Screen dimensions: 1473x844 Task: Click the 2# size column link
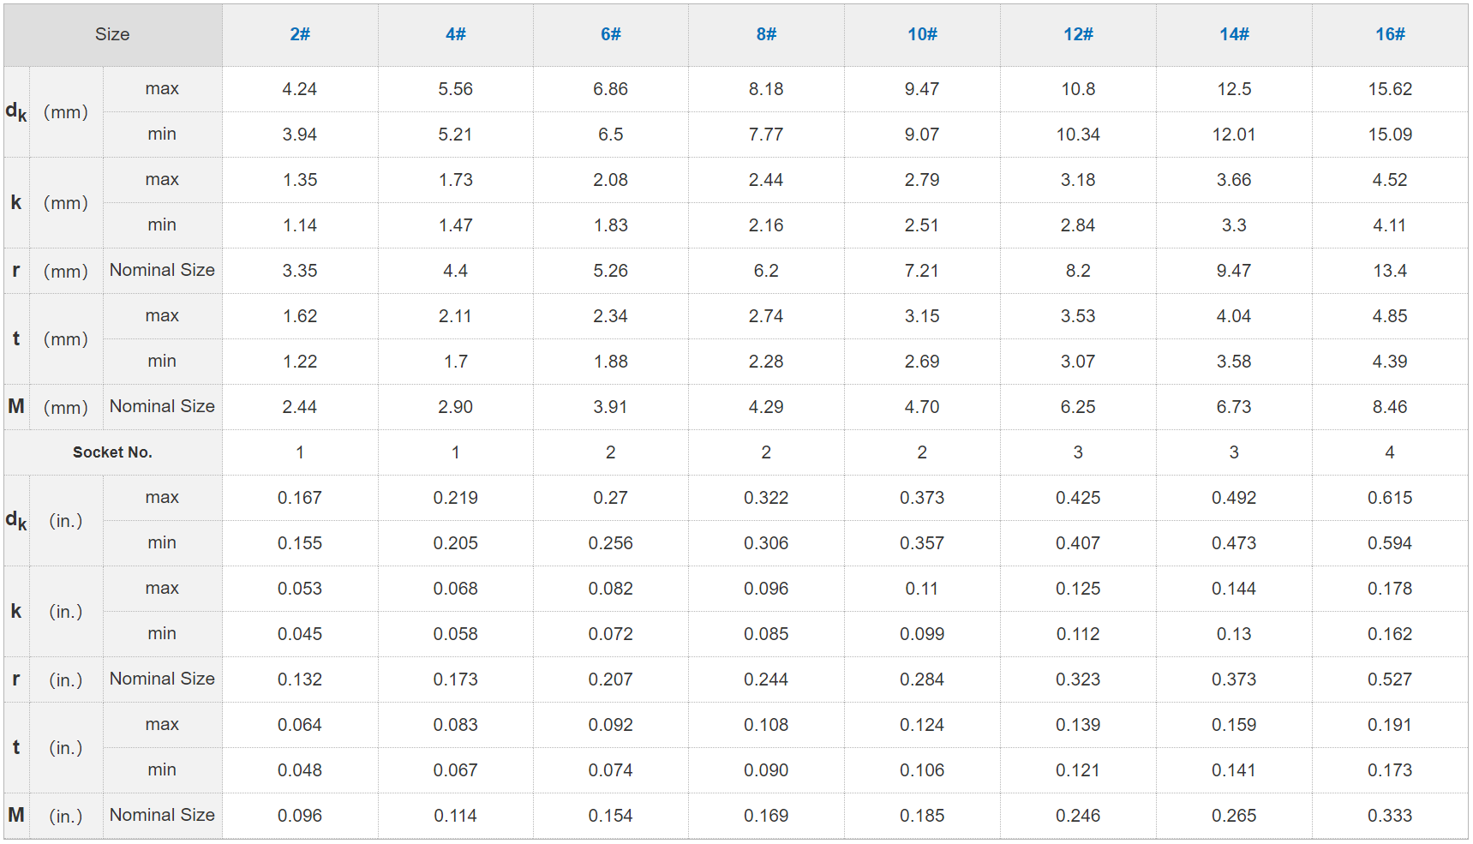pyautogui.click(x=300, y=34)
